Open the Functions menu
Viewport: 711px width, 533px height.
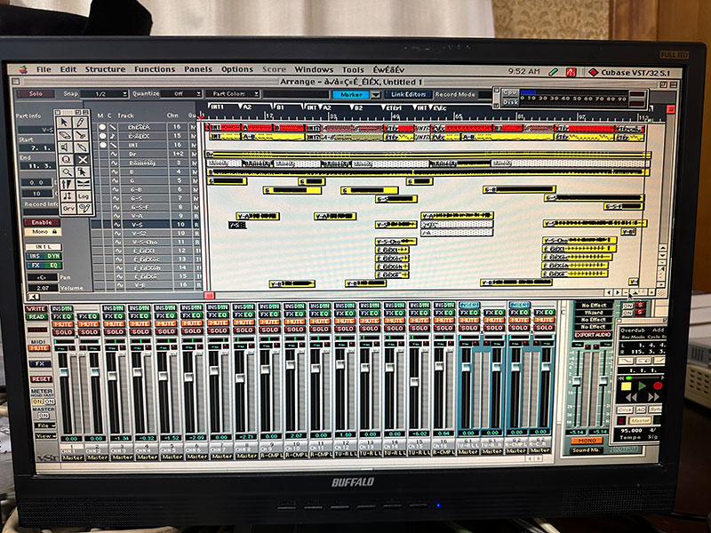(155, 69)
